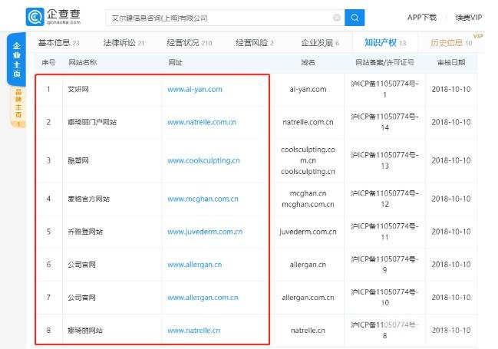Click the allergan.cn domain cell
Image resolution: width=498 pixels, height=349 pixels.
[x=308, y=265]
